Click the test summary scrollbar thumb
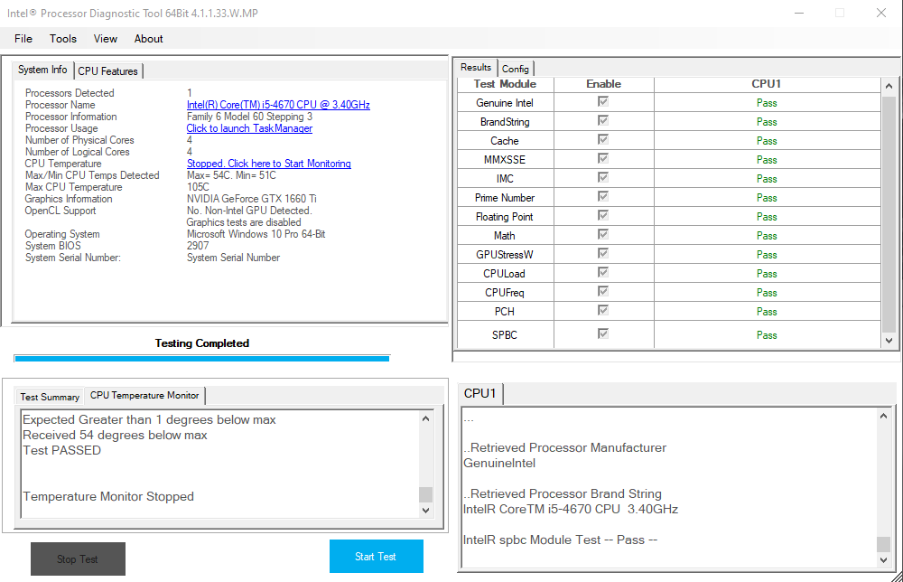Viewport: 903px width, 582px height. (x=425, y=494)
